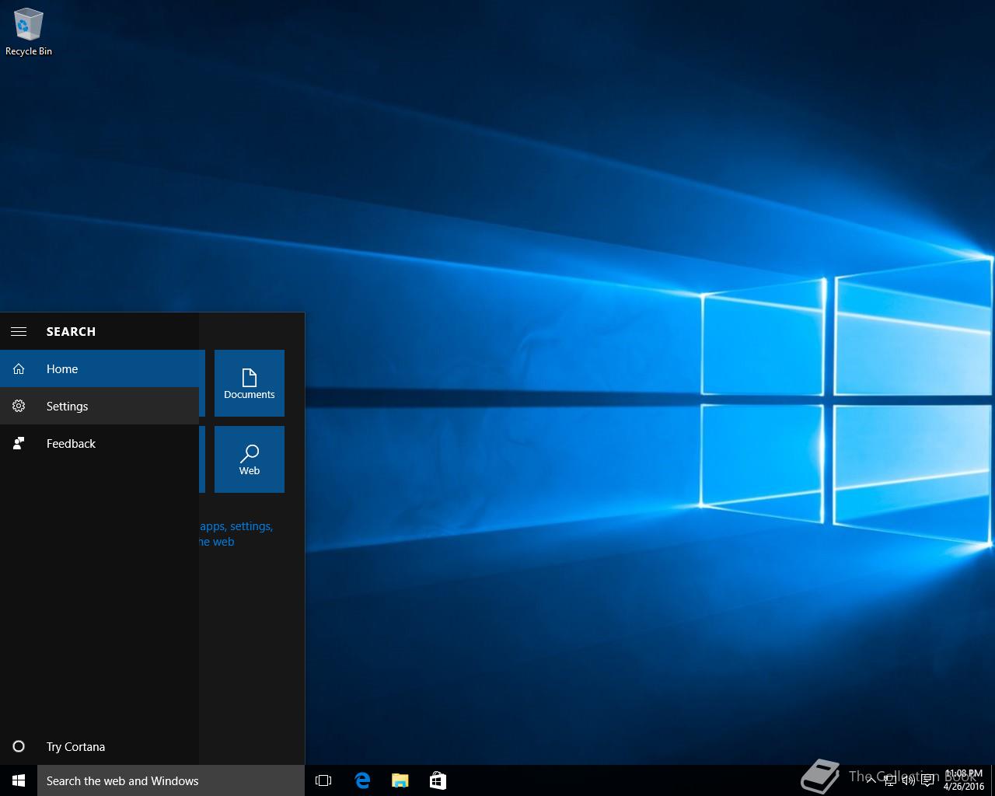Screen dimensions: 995x796
Task: Open the network status tray icon
Action: pos(891,780)
